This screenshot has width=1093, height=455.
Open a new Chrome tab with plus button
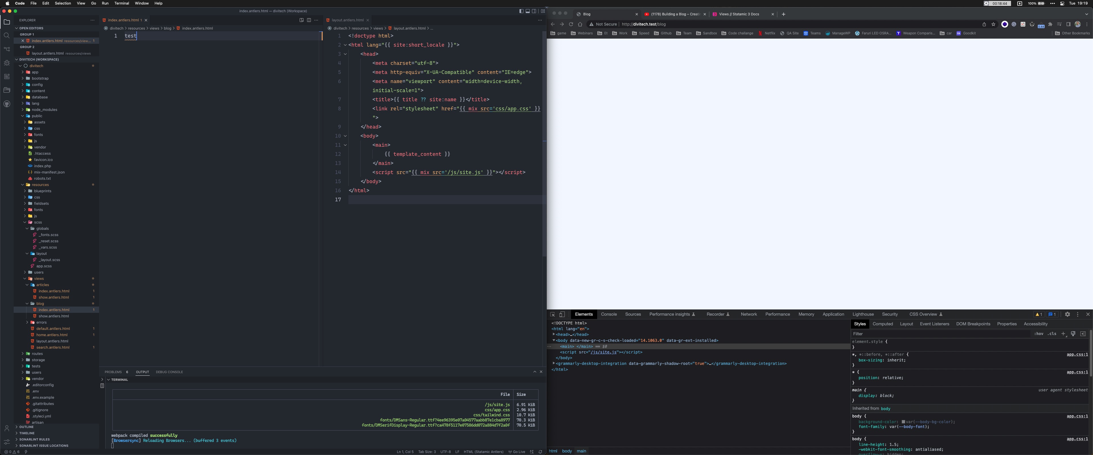783,14
